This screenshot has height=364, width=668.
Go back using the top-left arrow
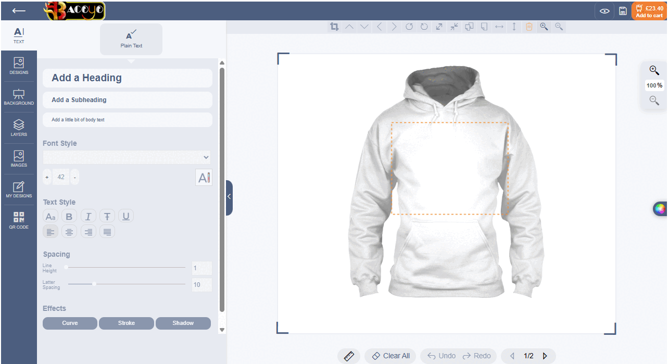point(19,10)
